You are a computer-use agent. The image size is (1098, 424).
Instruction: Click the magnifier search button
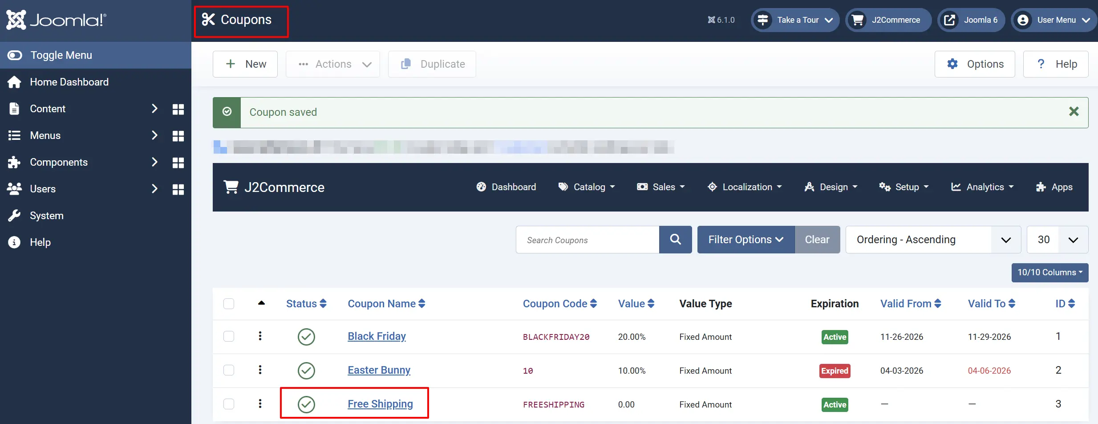[x=676, y=240]
